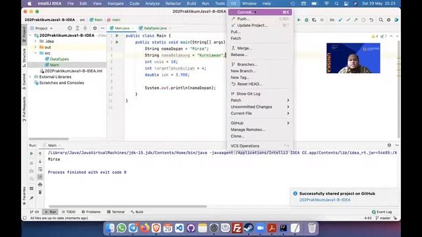Click Run with Coverage toolbar icon
Image resolution: width=422 pixels, height=237 pixels.
point(314,20)
